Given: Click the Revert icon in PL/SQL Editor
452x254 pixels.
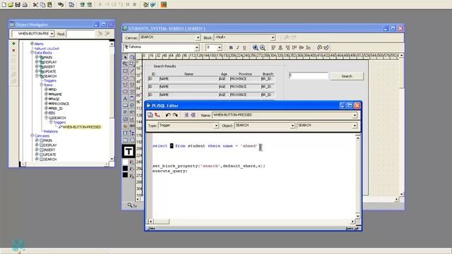Looking at the screenshot, I should [157, 115].
